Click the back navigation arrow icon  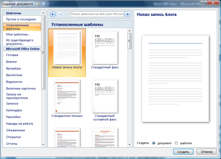click(x=53, y=14)
